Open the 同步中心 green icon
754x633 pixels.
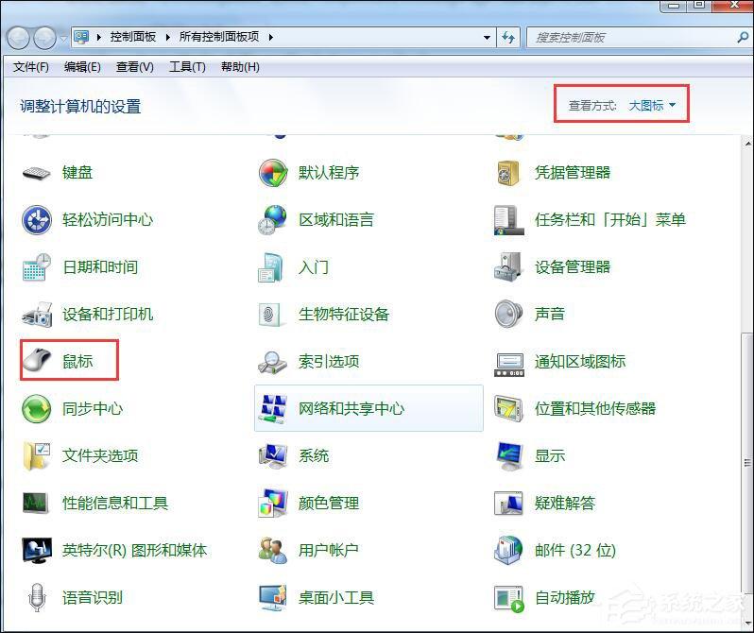(x=37, y=409)
